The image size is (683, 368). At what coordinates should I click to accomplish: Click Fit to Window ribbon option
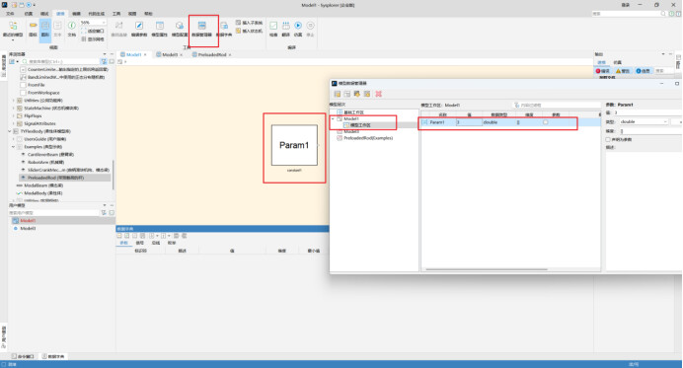93,31
